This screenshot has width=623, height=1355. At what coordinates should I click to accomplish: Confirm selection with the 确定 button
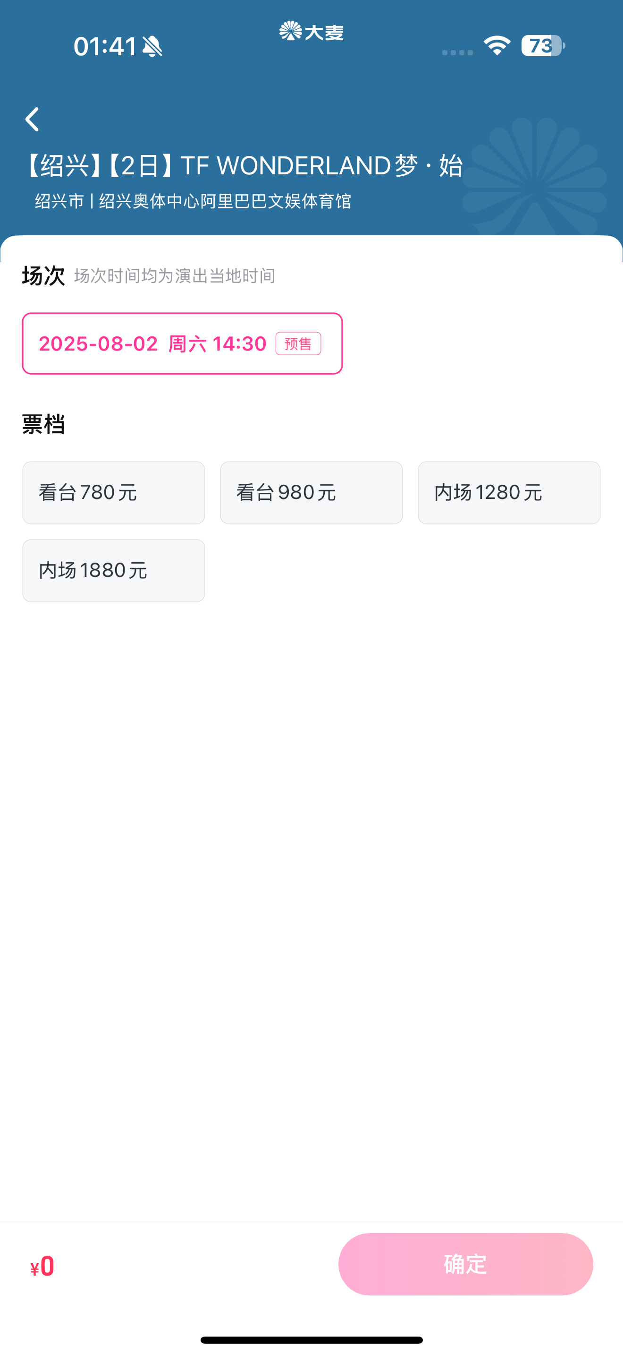coord(465,1264)
